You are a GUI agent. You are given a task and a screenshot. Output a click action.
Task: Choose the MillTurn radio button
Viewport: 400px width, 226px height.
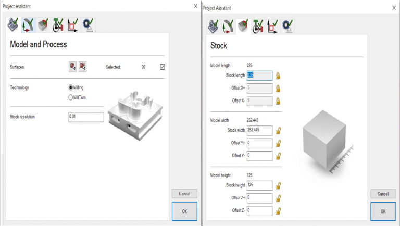[x=71, y=97]
